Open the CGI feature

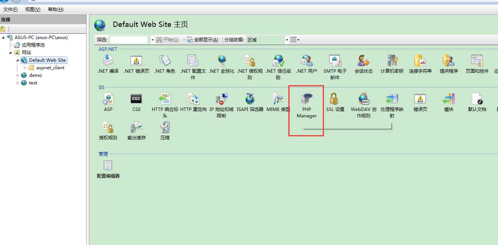click(136, 102)
